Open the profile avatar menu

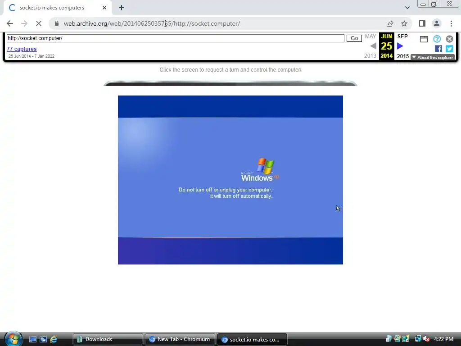coord(437,23)
